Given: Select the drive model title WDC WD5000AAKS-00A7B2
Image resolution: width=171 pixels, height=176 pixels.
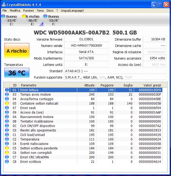Looking at the screenshot, I should coord(71,33).
